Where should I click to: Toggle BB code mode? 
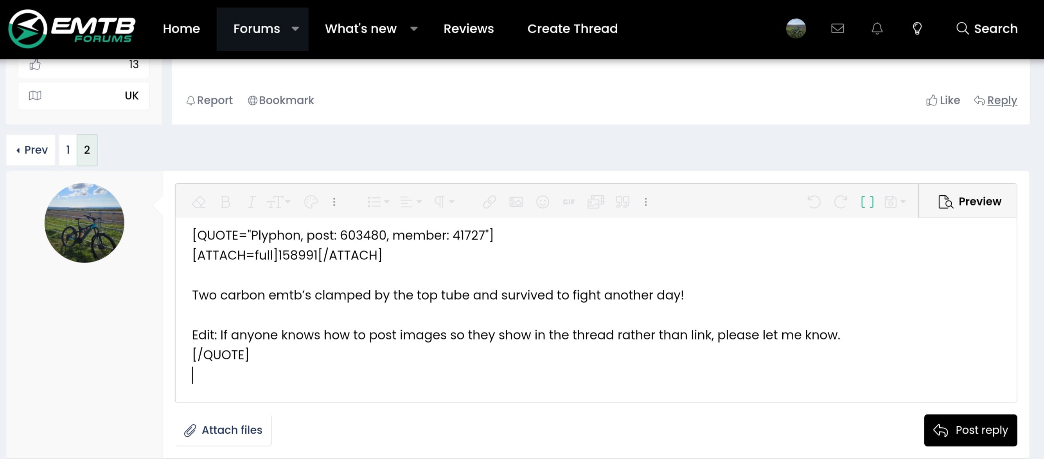(867, 202)
